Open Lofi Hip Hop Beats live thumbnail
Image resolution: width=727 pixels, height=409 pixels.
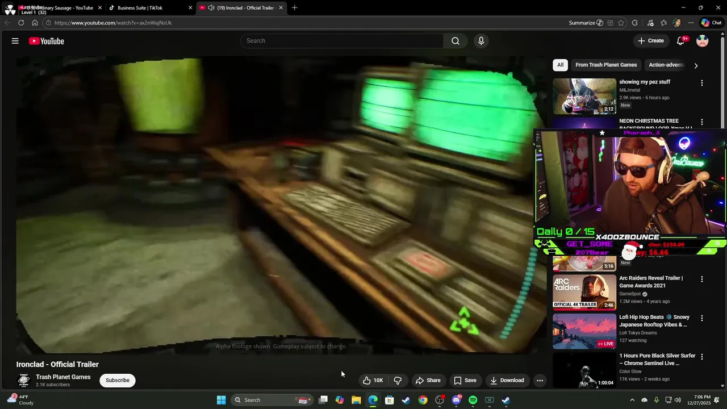584,331
